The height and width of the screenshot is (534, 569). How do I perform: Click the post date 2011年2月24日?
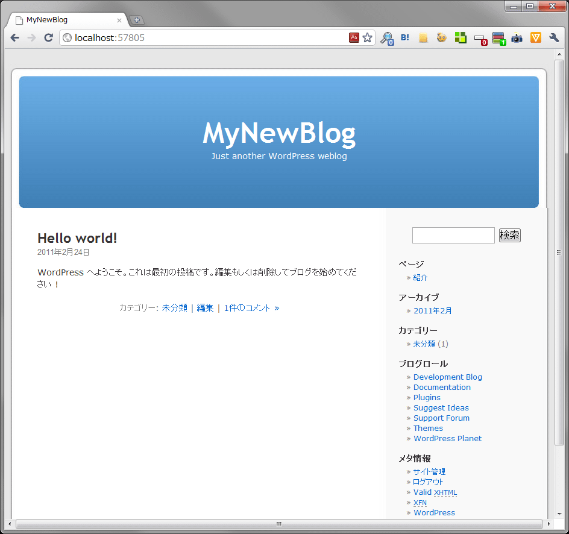tap(63, 252)
